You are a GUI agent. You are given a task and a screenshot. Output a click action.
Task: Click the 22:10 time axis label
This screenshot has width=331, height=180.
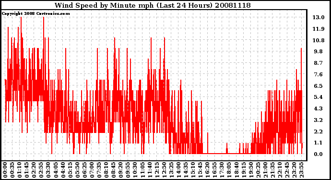coord(280,170)
